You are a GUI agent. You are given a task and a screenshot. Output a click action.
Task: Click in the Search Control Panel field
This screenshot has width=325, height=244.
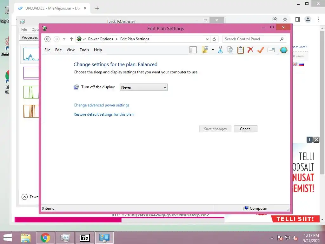tap(254, 39)
